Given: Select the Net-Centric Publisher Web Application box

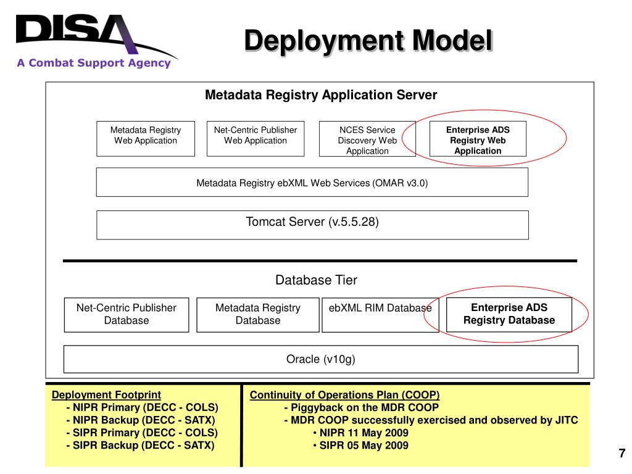Looking at the screenshot, I should coord(256,139).
